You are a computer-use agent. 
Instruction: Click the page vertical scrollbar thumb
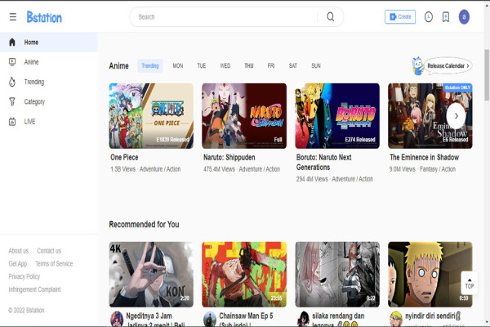487,74
